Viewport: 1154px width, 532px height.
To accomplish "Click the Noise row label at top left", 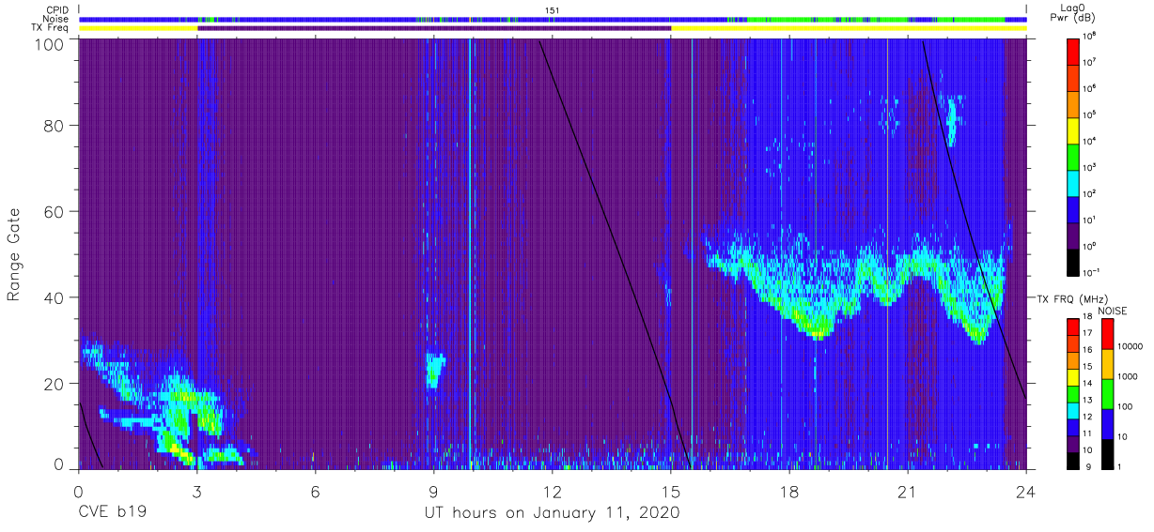I will [56, 19].
